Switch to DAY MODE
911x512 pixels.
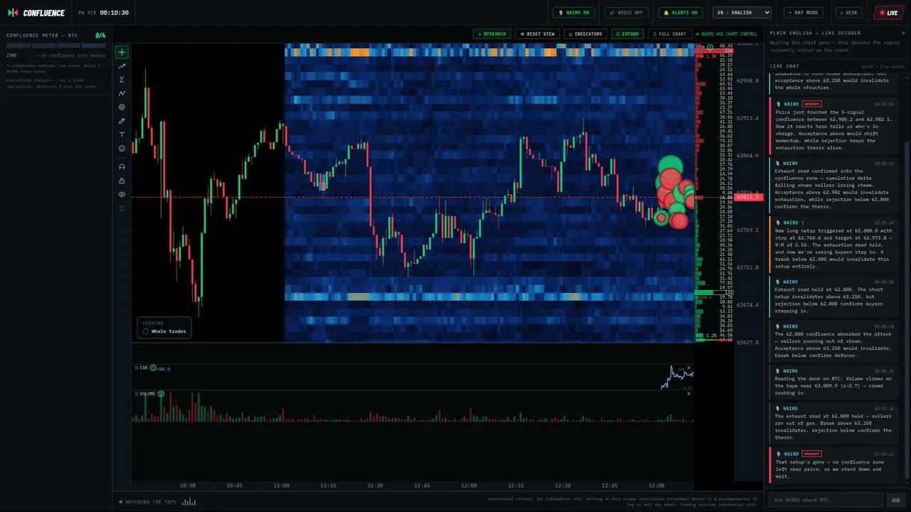click(804, 13)
